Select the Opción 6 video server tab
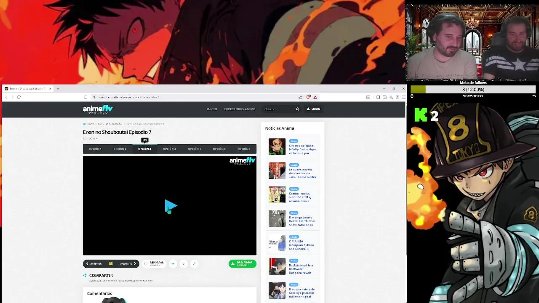Viewport: 539px width, 303px height. click(x=219, y=149)
